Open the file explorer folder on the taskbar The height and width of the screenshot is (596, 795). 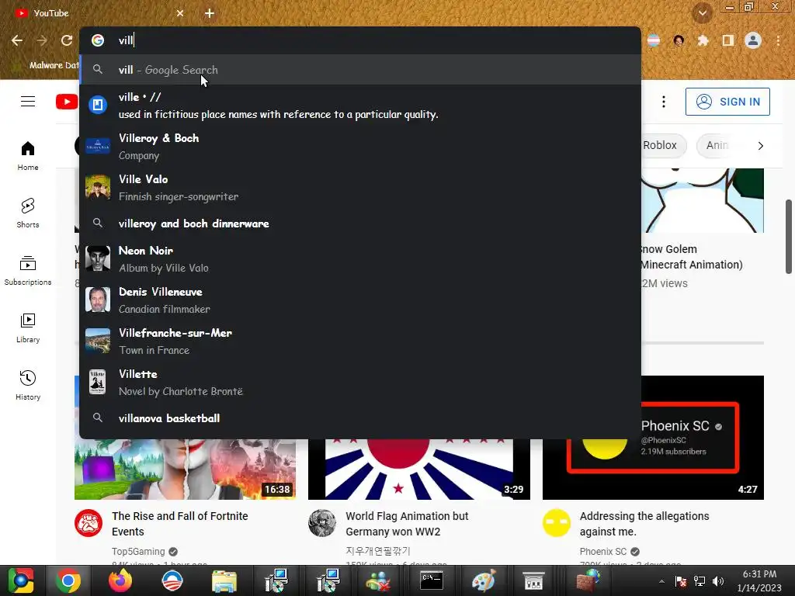tap(224, 580)
